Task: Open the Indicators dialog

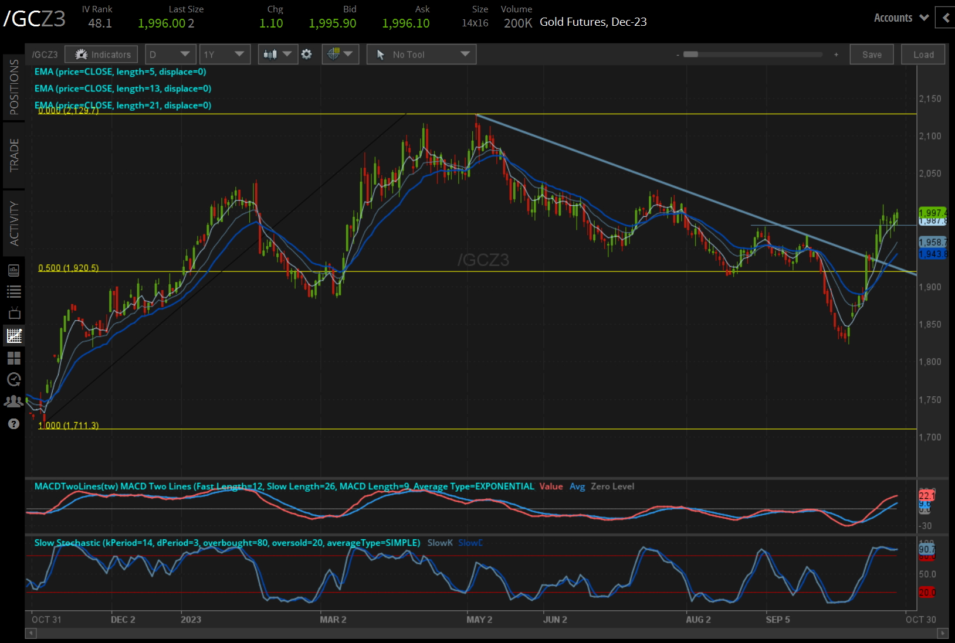Action: pos(101,54)
